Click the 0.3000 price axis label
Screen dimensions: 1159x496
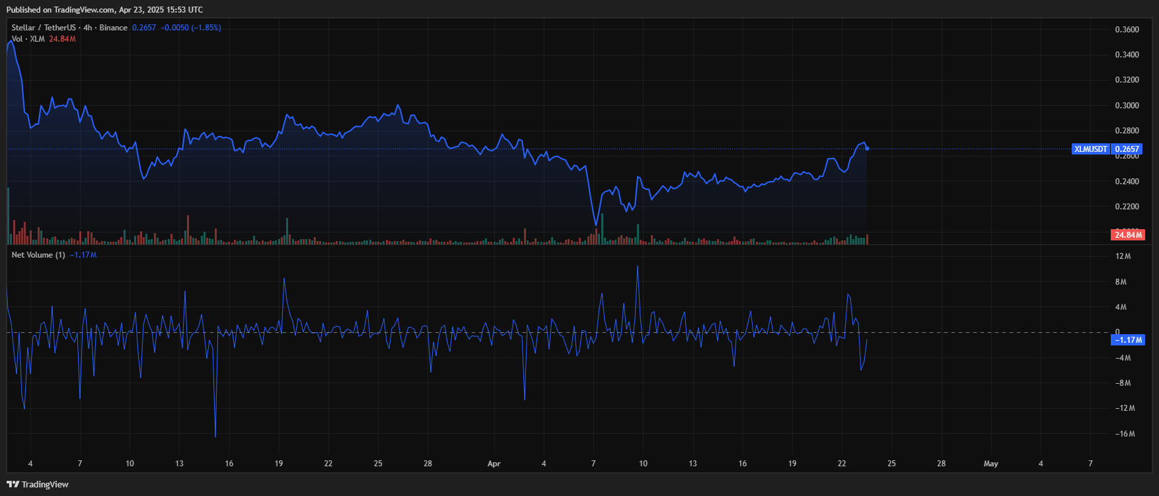point(1127,106)
